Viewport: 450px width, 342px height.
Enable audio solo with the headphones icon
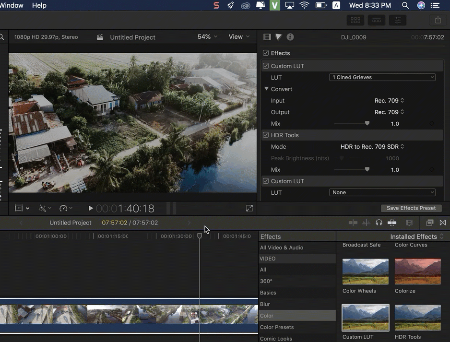click(379, 223)
